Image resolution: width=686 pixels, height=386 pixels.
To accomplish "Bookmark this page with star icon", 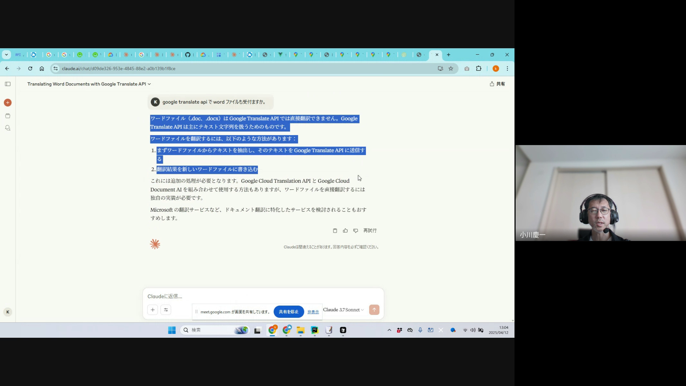I will (451, 69).
